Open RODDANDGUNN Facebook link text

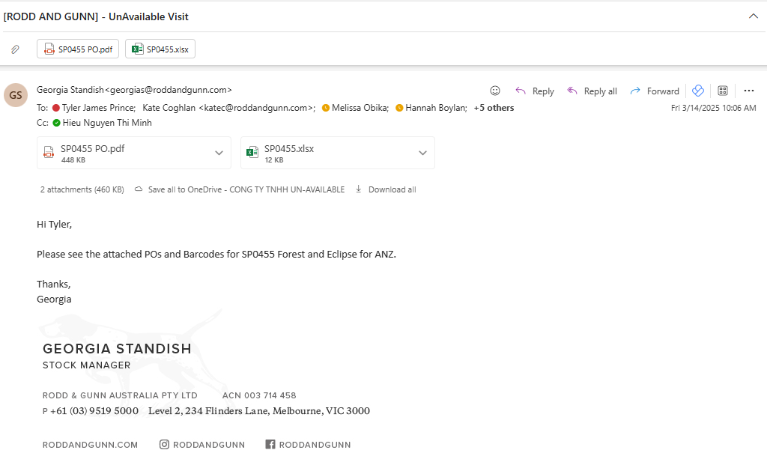(x=315, y=445)
